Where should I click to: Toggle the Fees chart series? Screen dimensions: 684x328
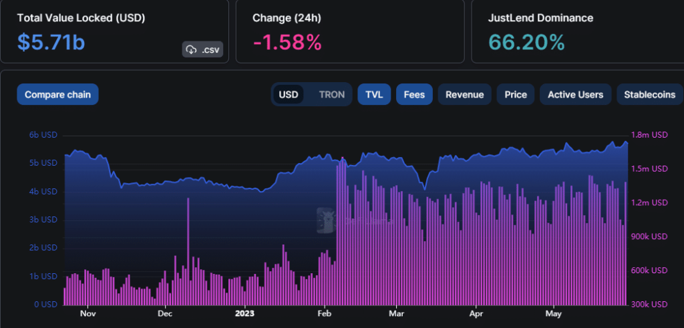click(414, 94)
